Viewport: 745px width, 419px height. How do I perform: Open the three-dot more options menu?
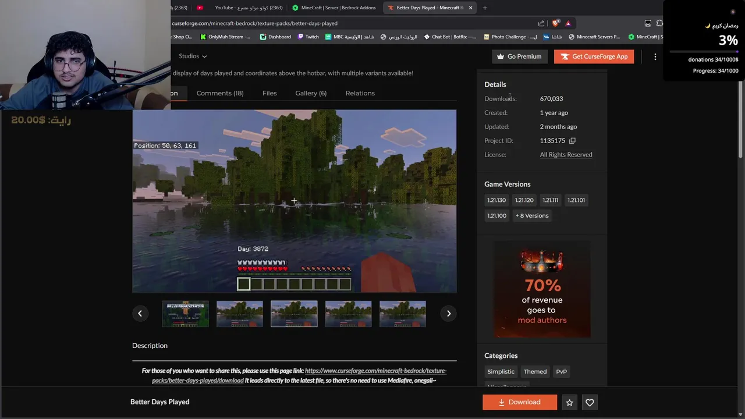click(x=655, y=56)
